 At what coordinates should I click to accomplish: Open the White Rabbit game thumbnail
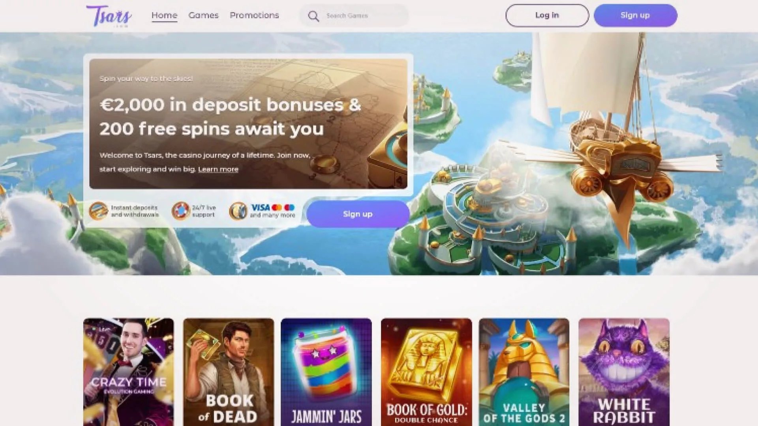point(624,372)
